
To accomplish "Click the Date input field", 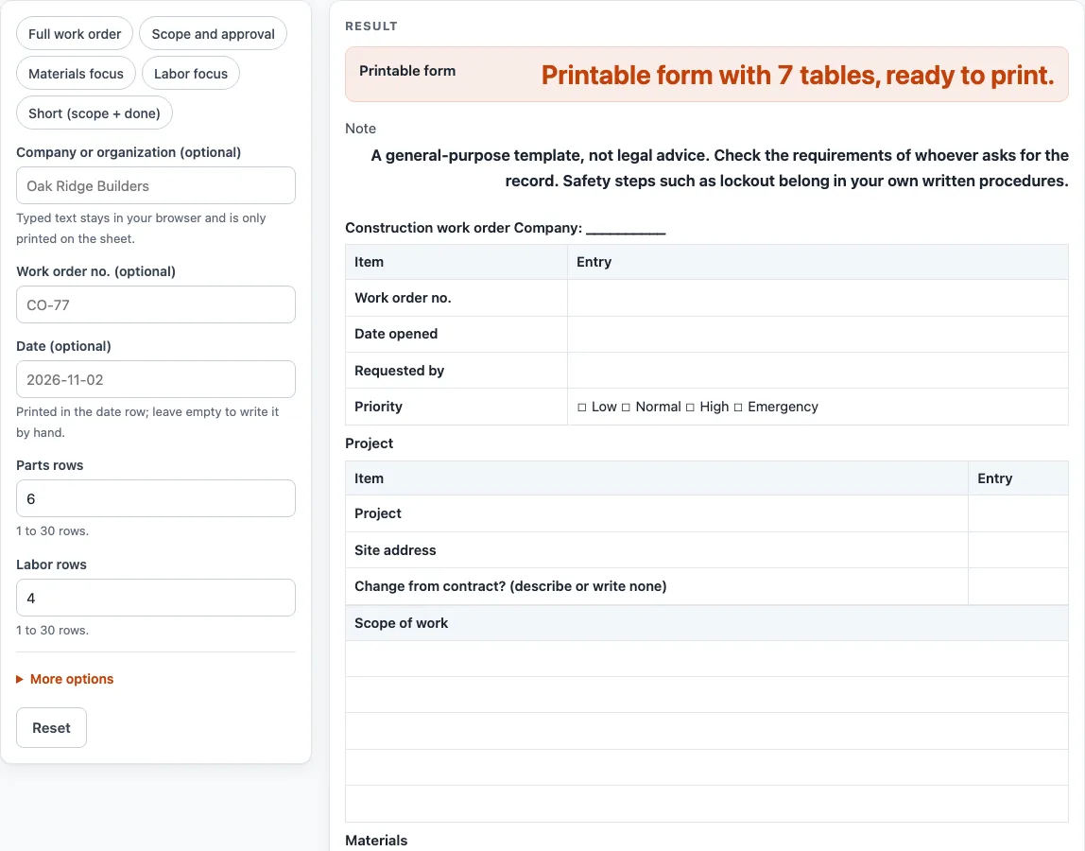I will tap(156, 379).
